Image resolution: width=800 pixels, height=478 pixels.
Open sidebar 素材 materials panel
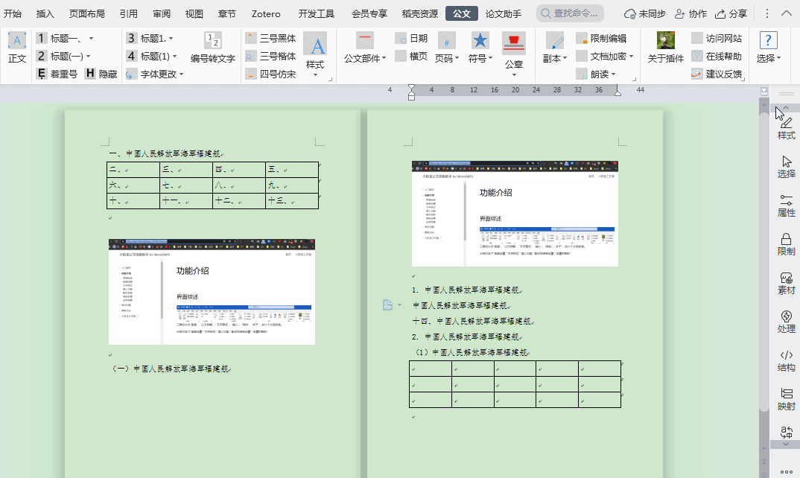[x=787, y=283]
